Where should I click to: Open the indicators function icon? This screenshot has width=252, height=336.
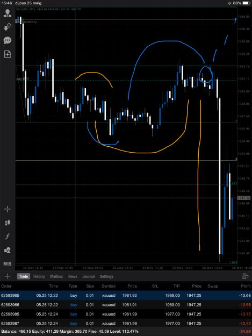click(x=8, y=237)
